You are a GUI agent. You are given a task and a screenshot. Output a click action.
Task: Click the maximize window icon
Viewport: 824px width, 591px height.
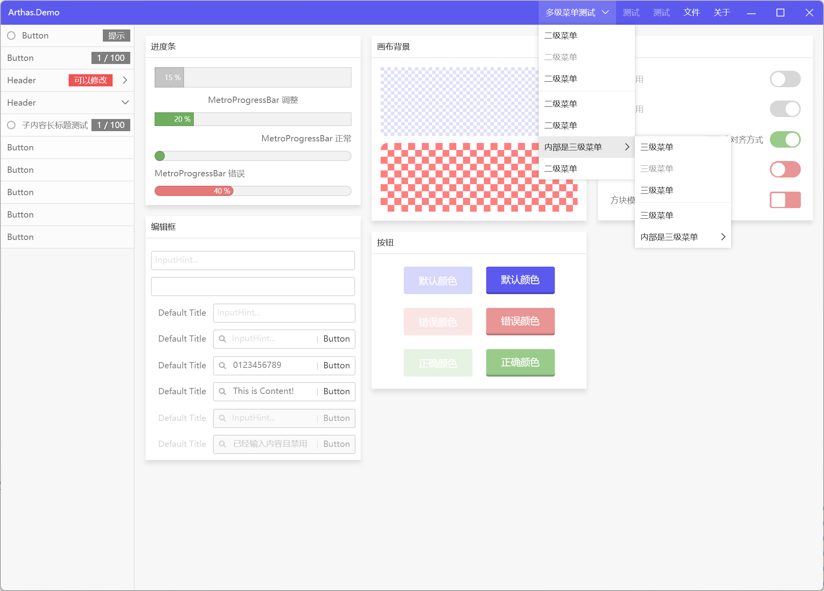click(x=780, y=13)
